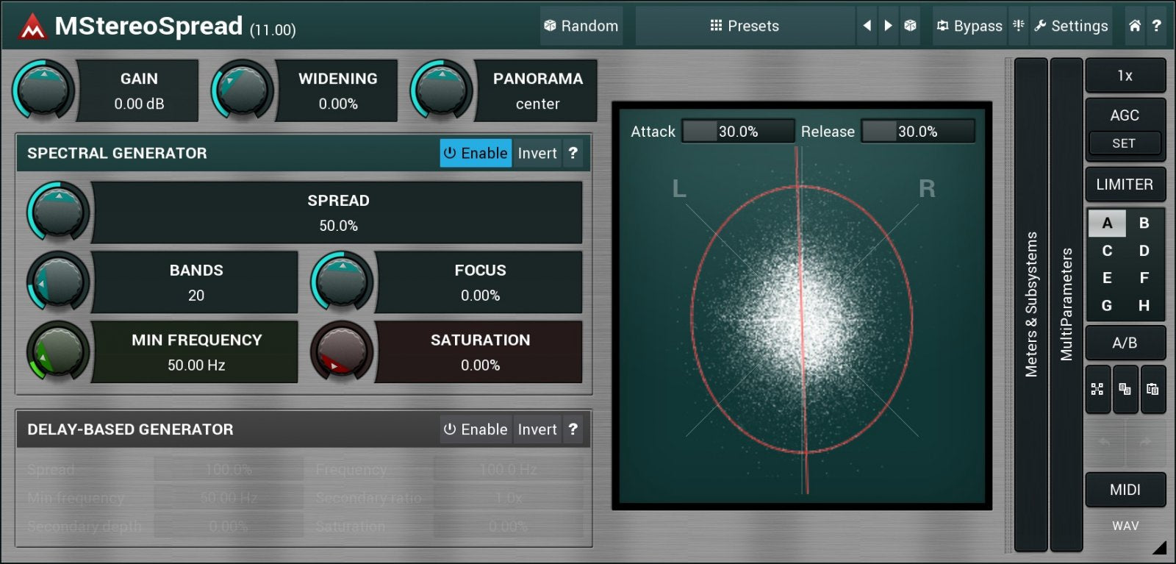This screenshot has height=564, width=1176.
Task: Click the Attack percentage slider
Action: click(x=738, y=132)
